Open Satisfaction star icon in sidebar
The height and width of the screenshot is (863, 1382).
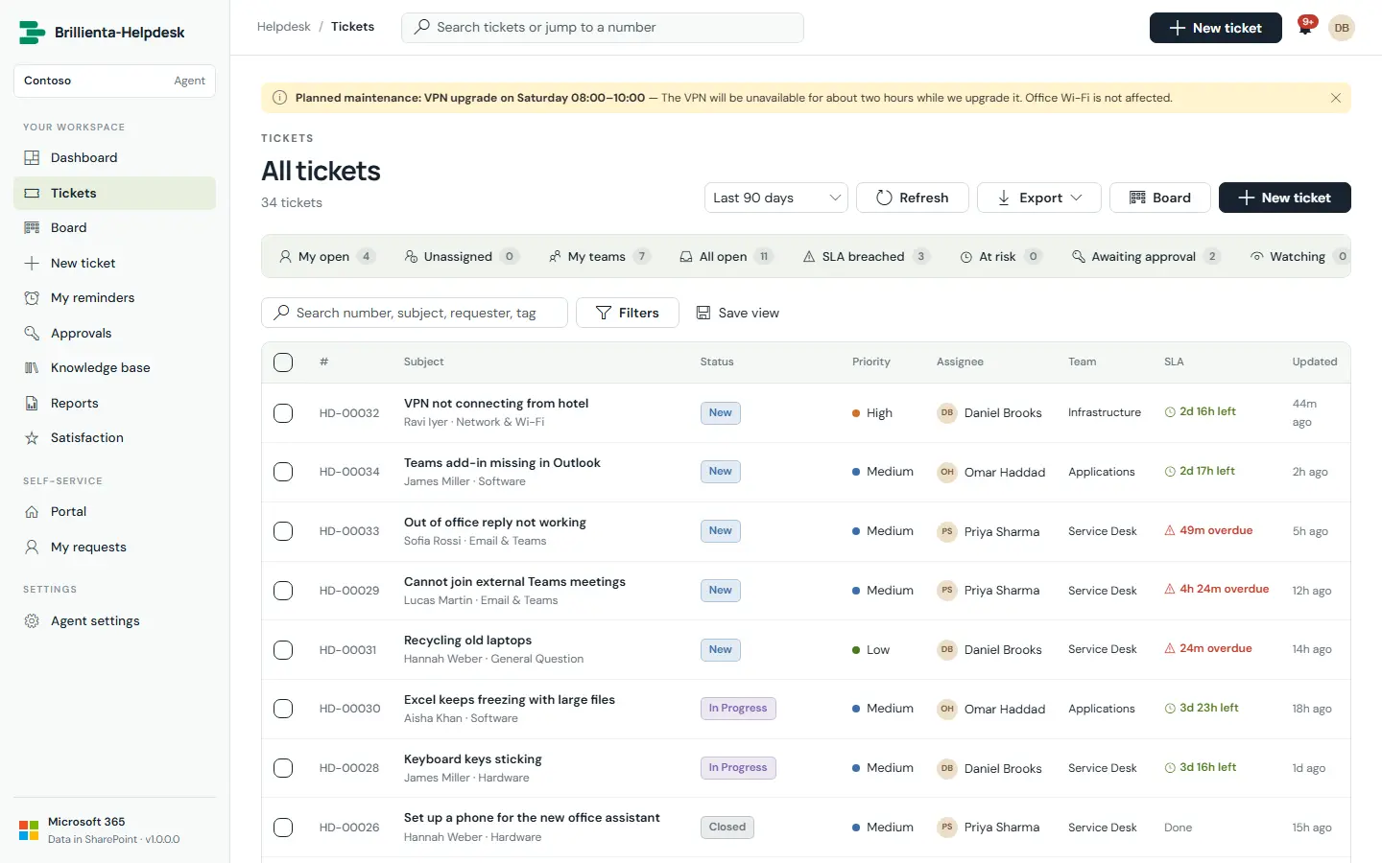click(32, 438)
